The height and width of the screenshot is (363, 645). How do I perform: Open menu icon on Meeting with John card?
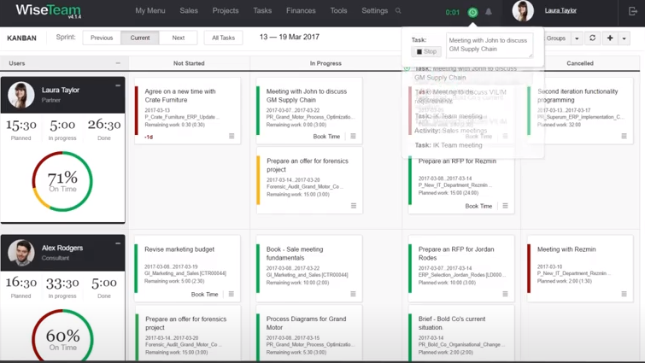pyautogui.click(x=353, y=136)
